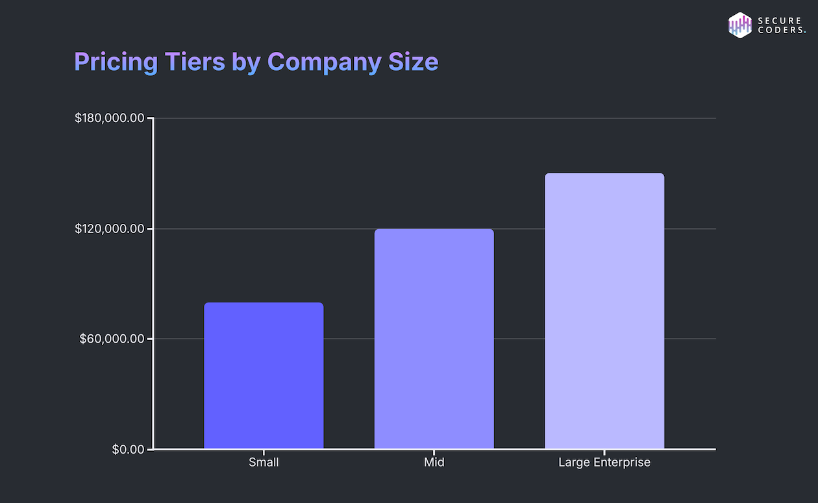Click the "Small" x-axis label
818x503 pixels.
264,463
